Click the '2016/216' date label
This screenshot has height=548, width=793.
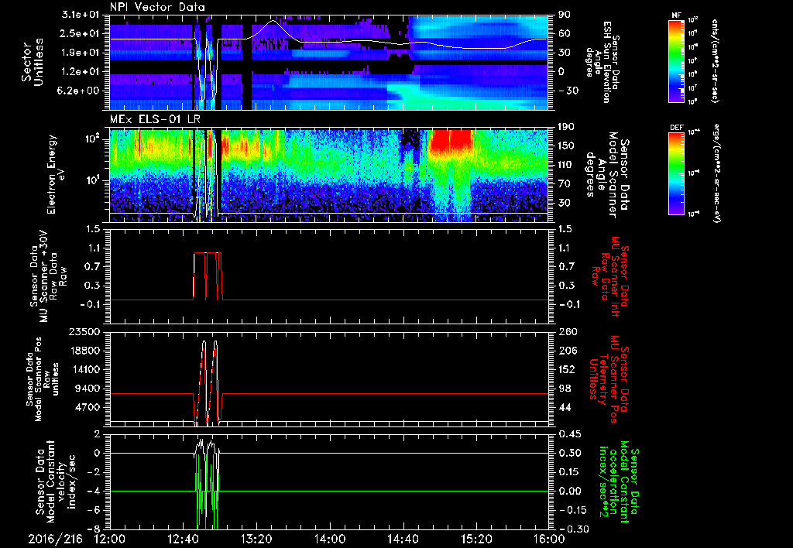coord(55,539)
